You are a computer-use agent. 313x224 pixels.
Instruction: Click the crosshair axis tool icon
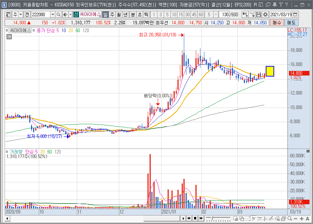click(254, 219)
